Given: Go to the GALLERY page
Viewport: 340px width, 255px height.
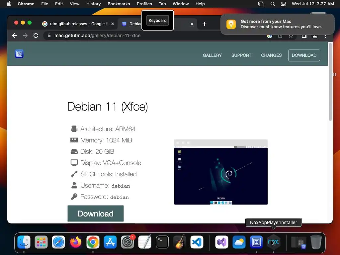Looking at the screenshot, I should click(x=212, y=55).
